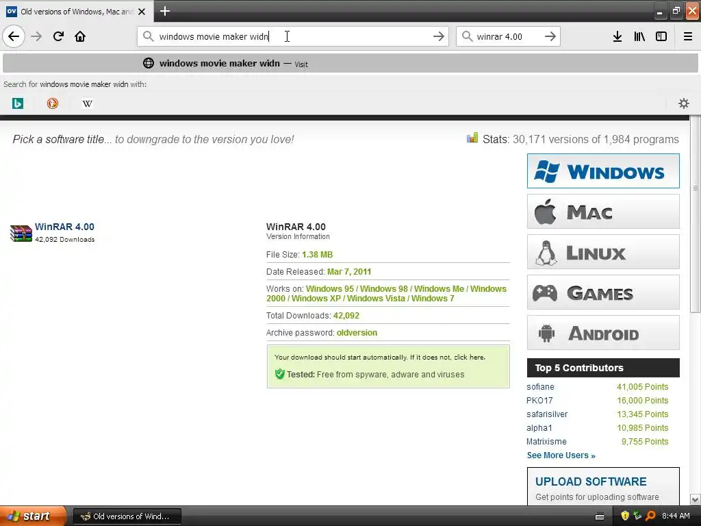Search with Bing engine icon

tap(17, 103)
